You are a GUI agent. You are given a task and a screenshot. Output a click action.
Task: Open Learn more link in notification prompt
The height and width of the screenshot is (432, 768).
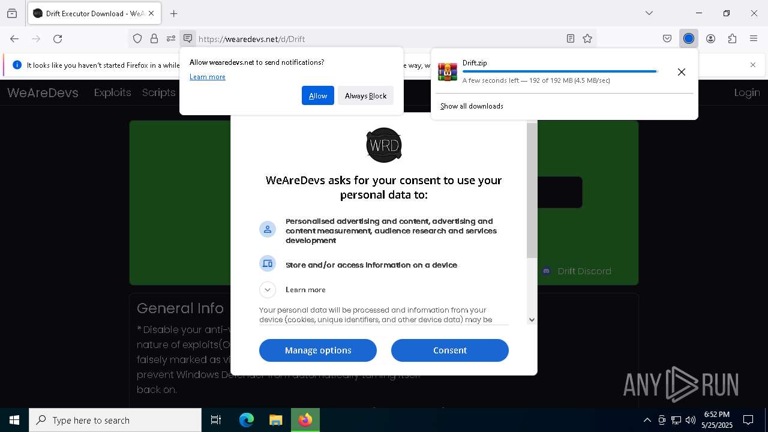(208, 77)
